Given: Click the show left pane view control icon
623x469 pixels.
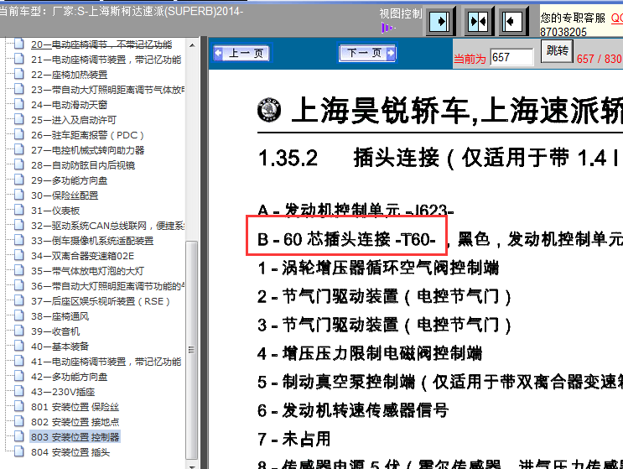Looking at the screenshot, I should pos(512,21).
